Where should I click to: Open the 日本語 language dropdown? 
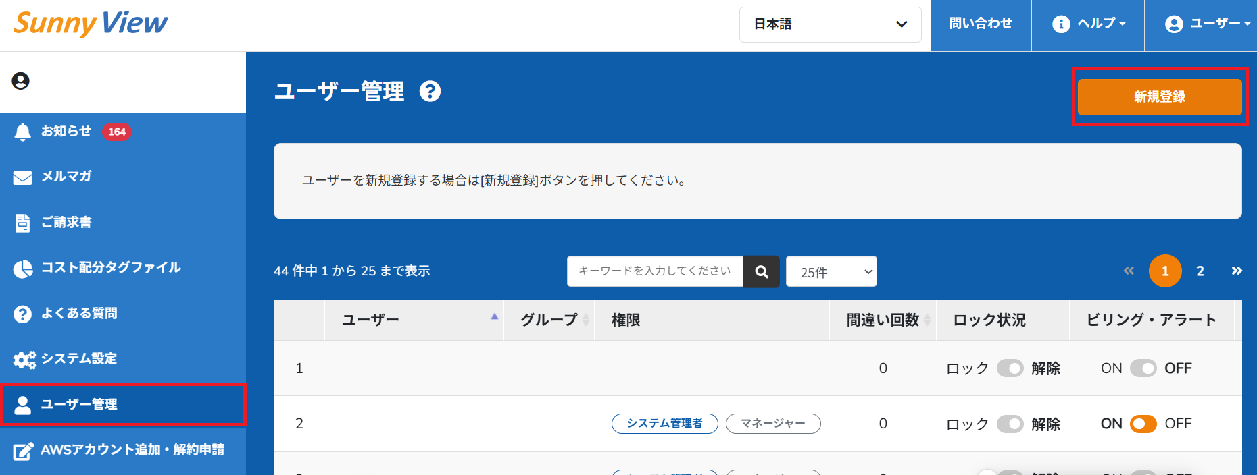[830, 24]
